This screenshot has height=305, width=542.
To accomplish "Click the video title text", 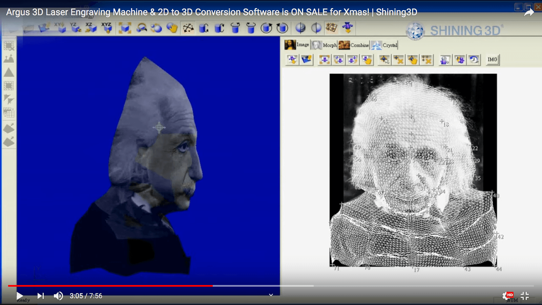I will pos(212,12).
